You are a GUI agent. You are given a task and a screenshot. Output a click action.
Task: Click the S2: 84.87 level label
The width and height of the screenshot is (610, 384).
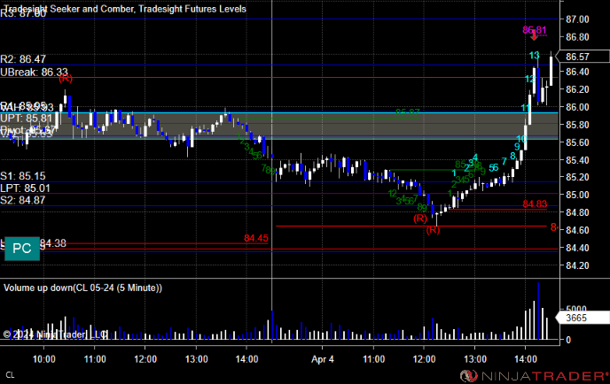pyautogui.click(x=23, y=200)
